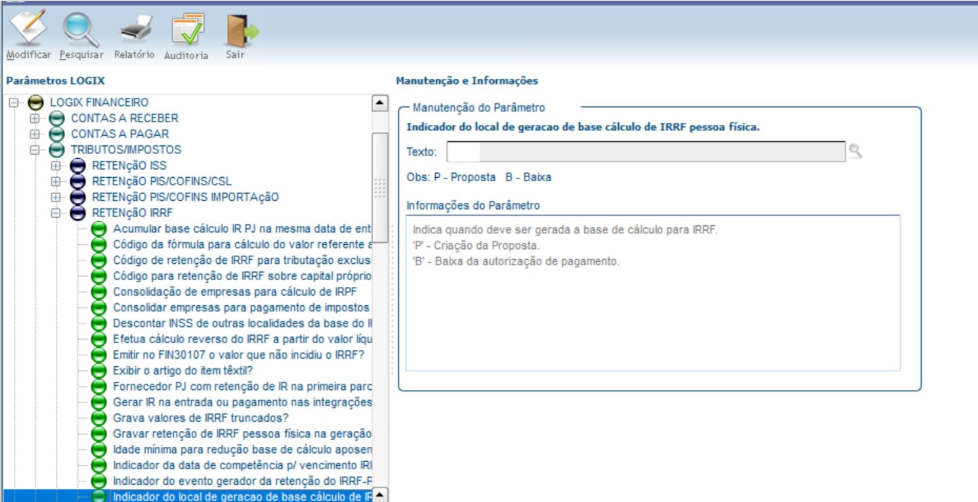The height and width of the screenshot is (502, 978).
Task: Select 'Consolidar empresas para pagamento de impostos'
Action: (241, 308)
